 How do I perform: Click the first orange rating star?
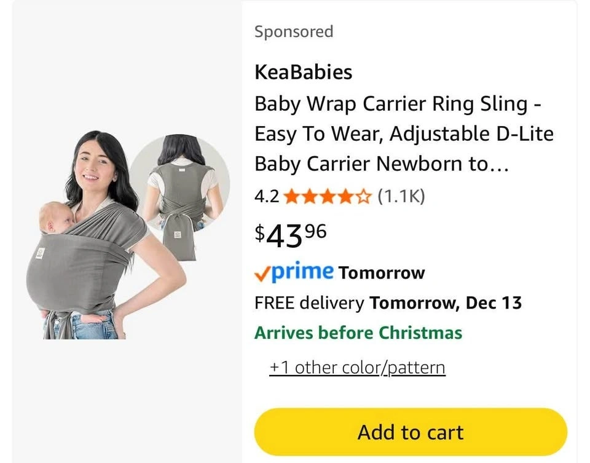291,197
